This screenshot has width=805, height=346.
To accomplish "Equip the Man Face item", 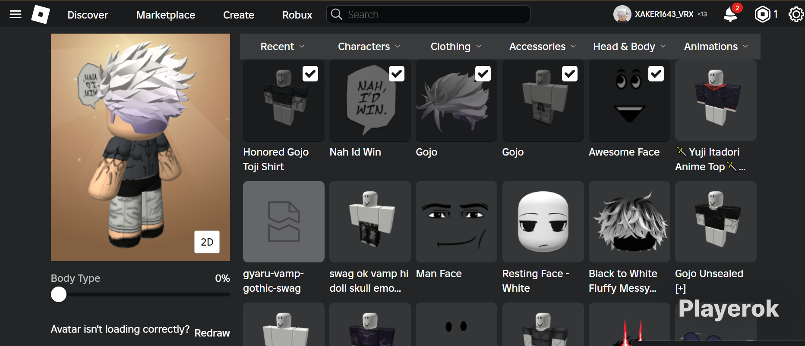I will point(456,221).
